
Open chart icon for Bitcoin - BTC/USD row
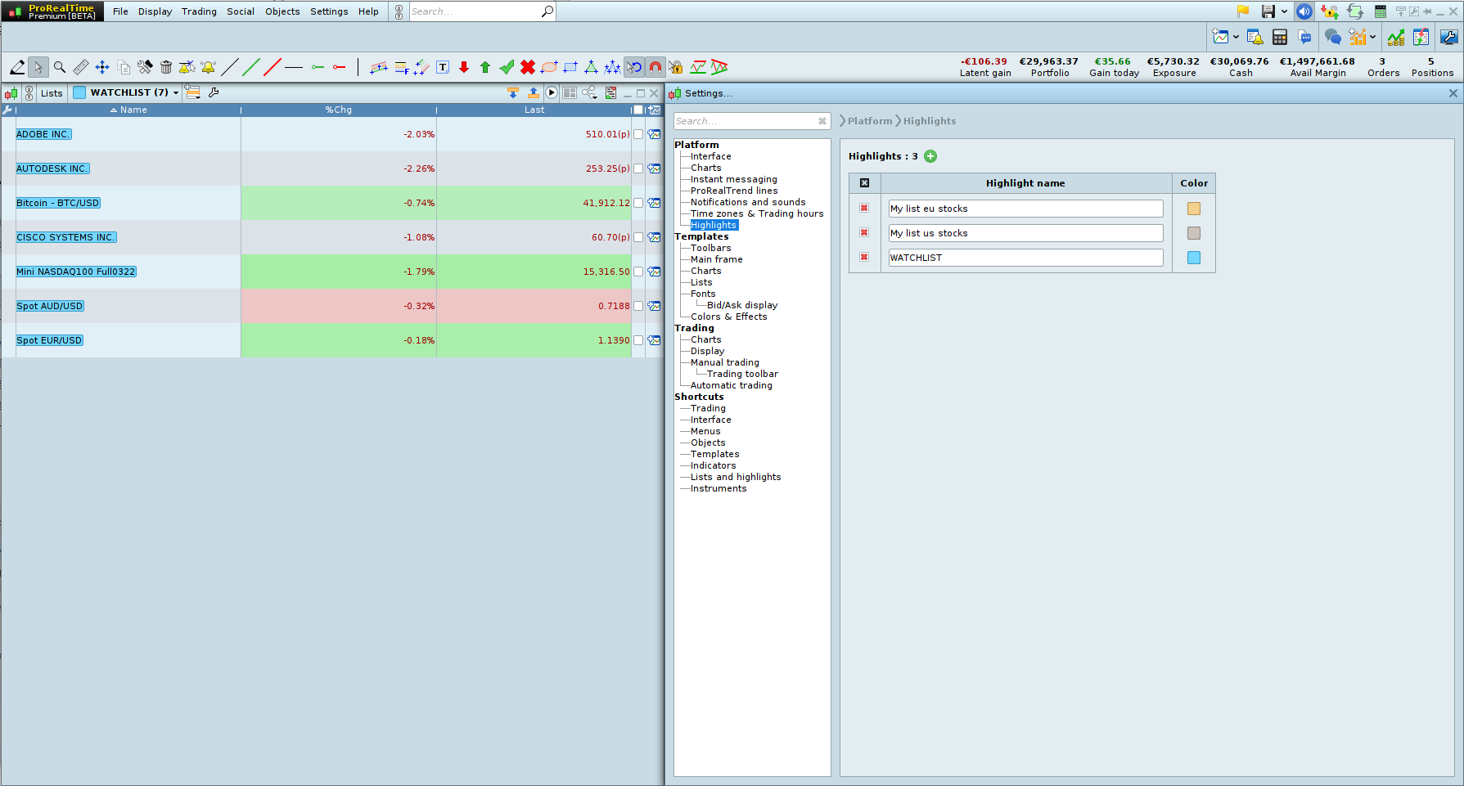pyautogui.click(x=654, y=203)
